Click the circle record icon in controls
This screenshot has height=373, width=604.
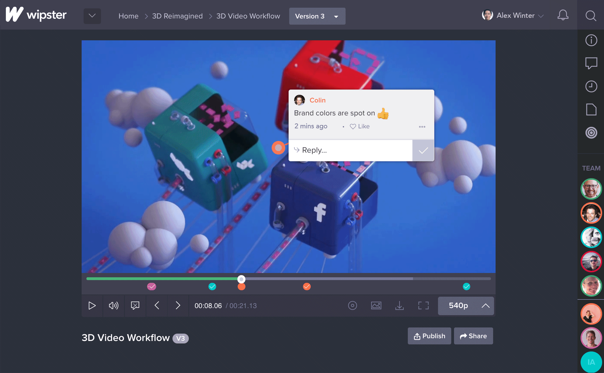(x=352, y=306)
